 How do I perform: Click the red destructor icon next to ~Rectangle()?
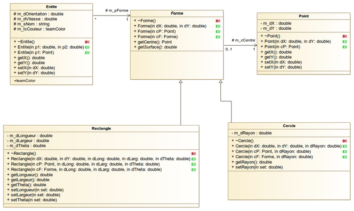(x=193, y=153)
